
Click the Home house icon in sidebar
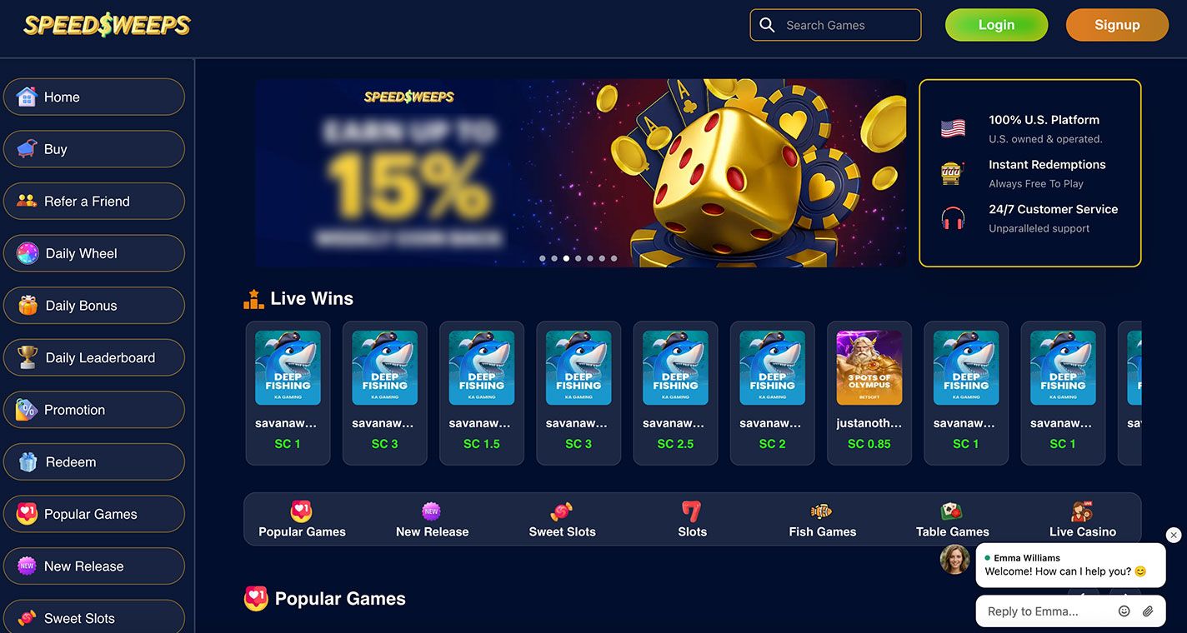coord(27,97)
